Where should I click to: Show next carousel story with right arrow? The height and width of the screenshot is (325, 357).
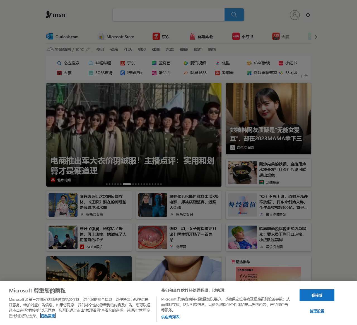point(217,135)
